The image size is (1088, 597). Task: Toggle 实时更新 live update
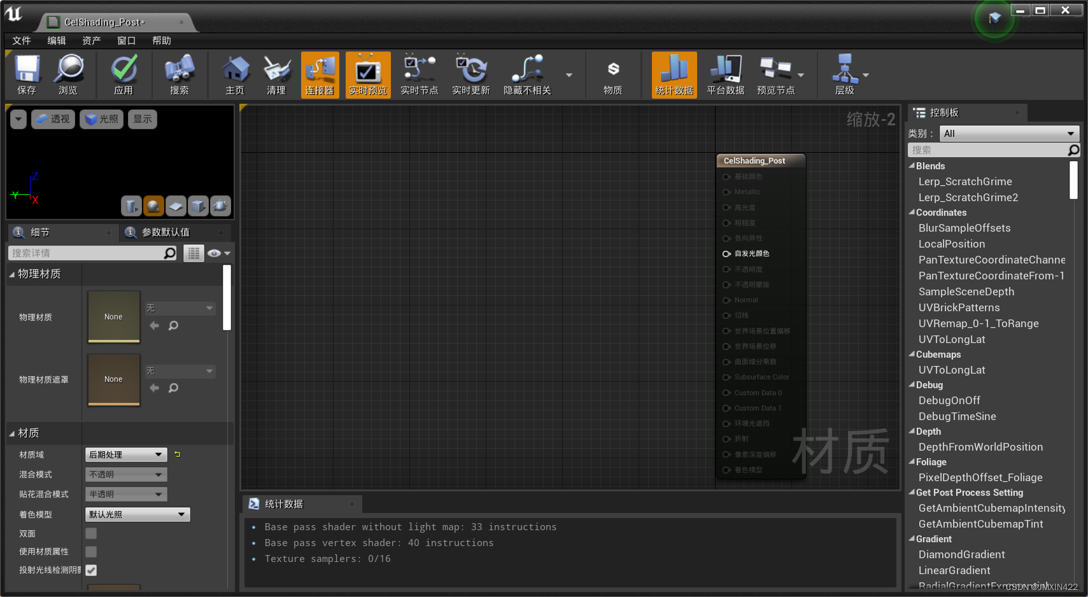(470, 74)
